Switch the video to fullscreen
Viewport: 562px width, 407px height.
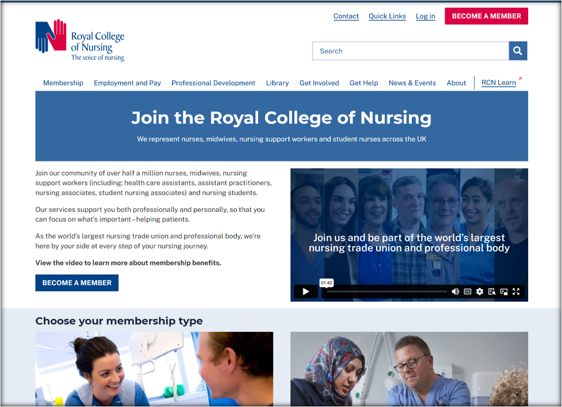click(516, 291)
